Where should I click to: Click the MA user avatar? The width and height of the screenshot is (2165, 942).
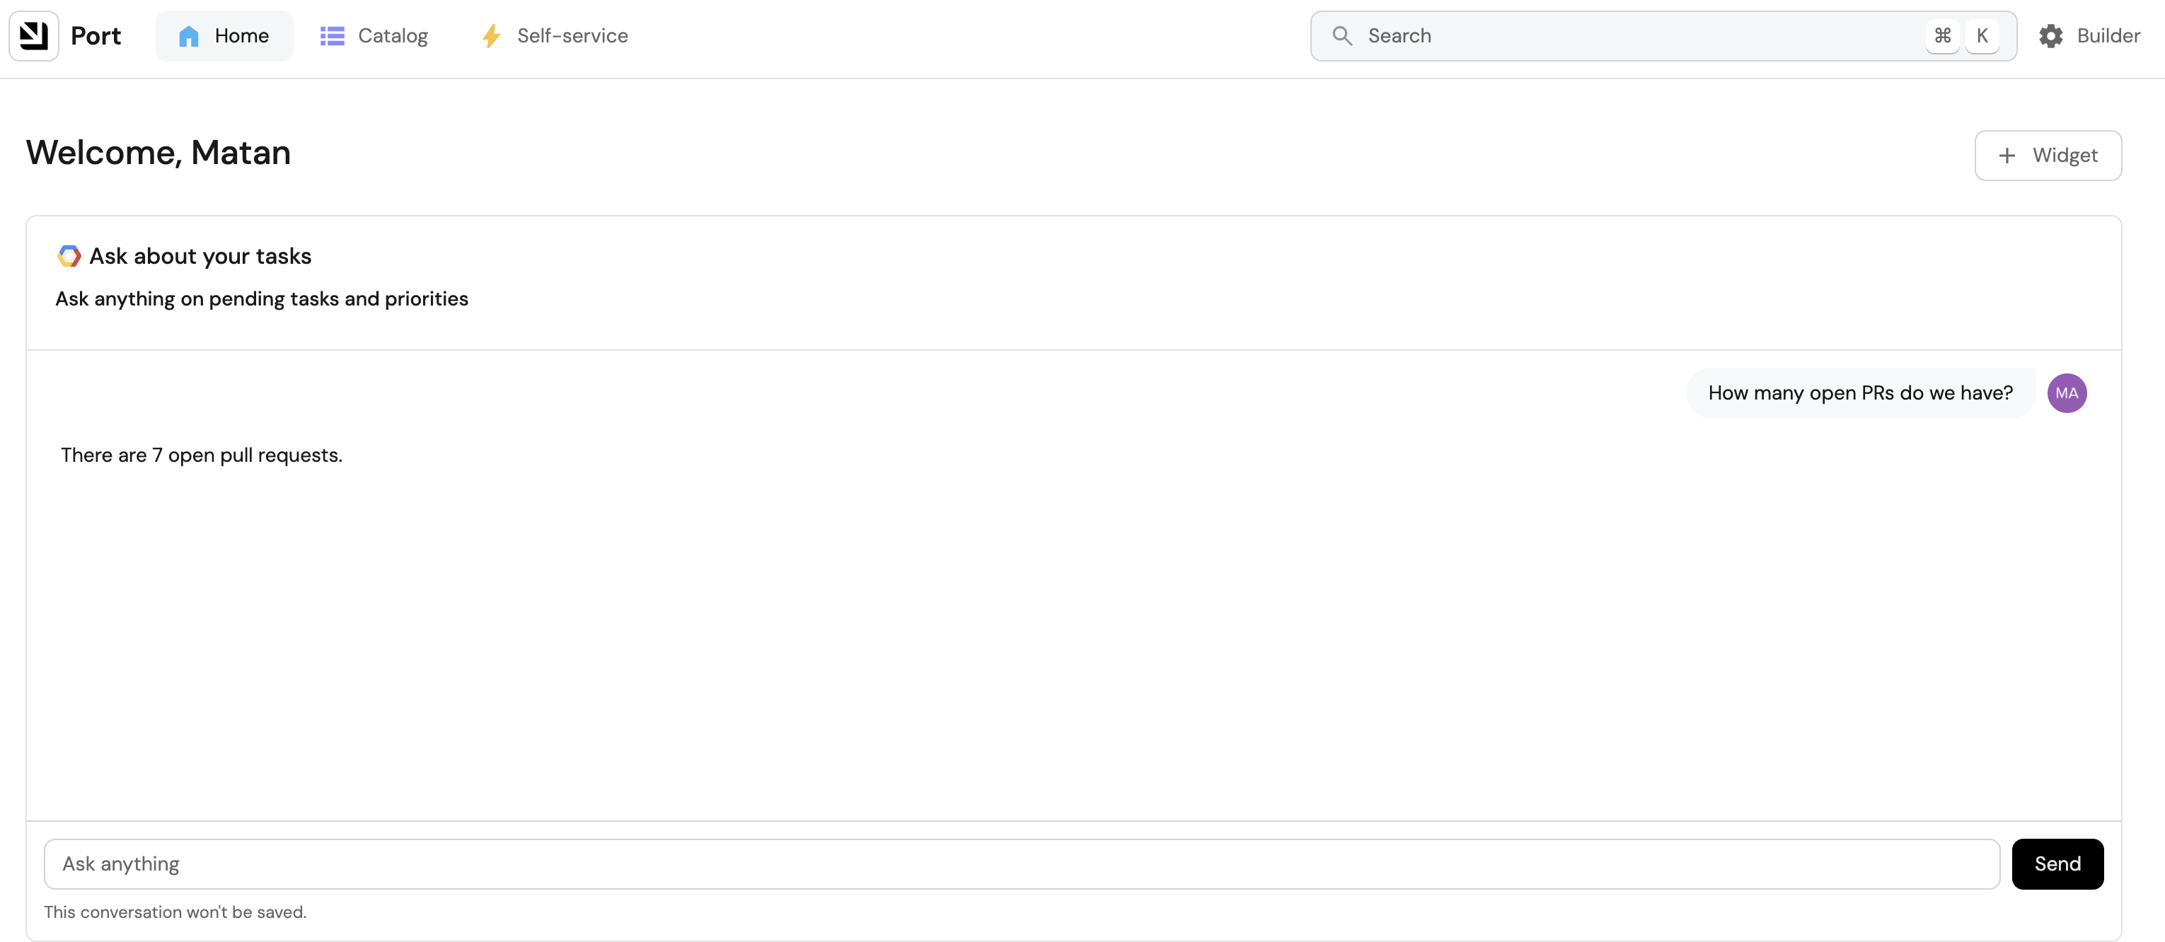pyautogui.click(x=2067, y=393)
